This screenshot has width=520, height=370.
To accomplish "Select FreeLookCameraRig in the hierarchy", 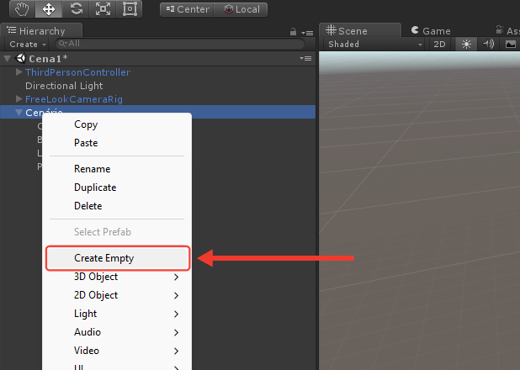I will (74, 99).
